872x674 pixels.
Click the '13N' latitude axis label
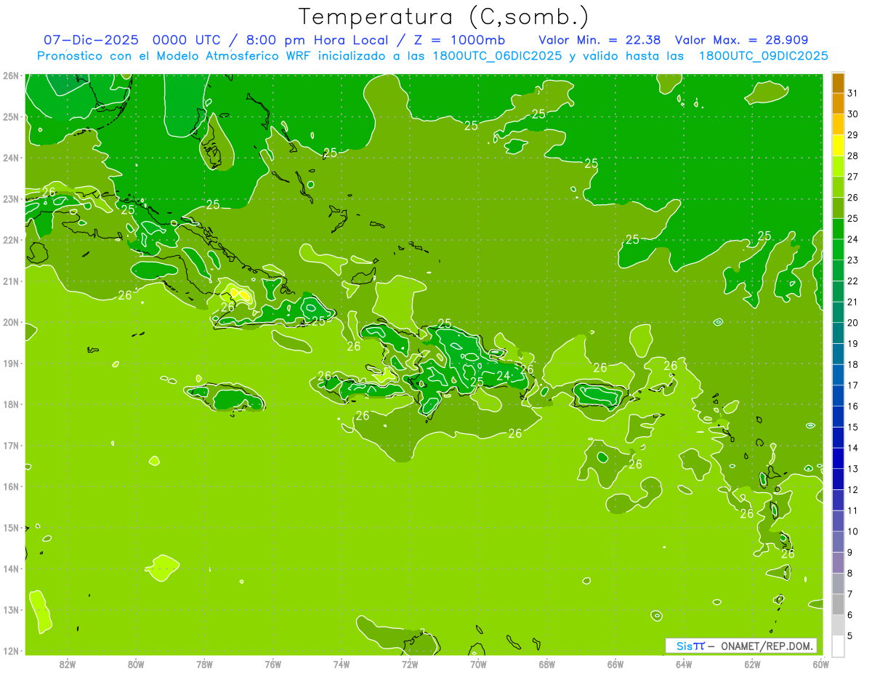(10, 609)
